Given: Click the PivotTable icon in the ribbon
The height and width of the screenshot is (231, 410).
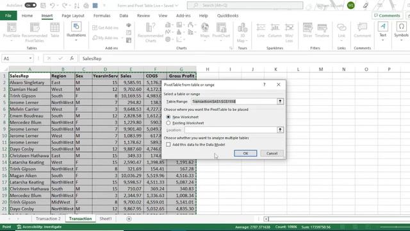Looking at the screenshot, I should pos(12,28).
